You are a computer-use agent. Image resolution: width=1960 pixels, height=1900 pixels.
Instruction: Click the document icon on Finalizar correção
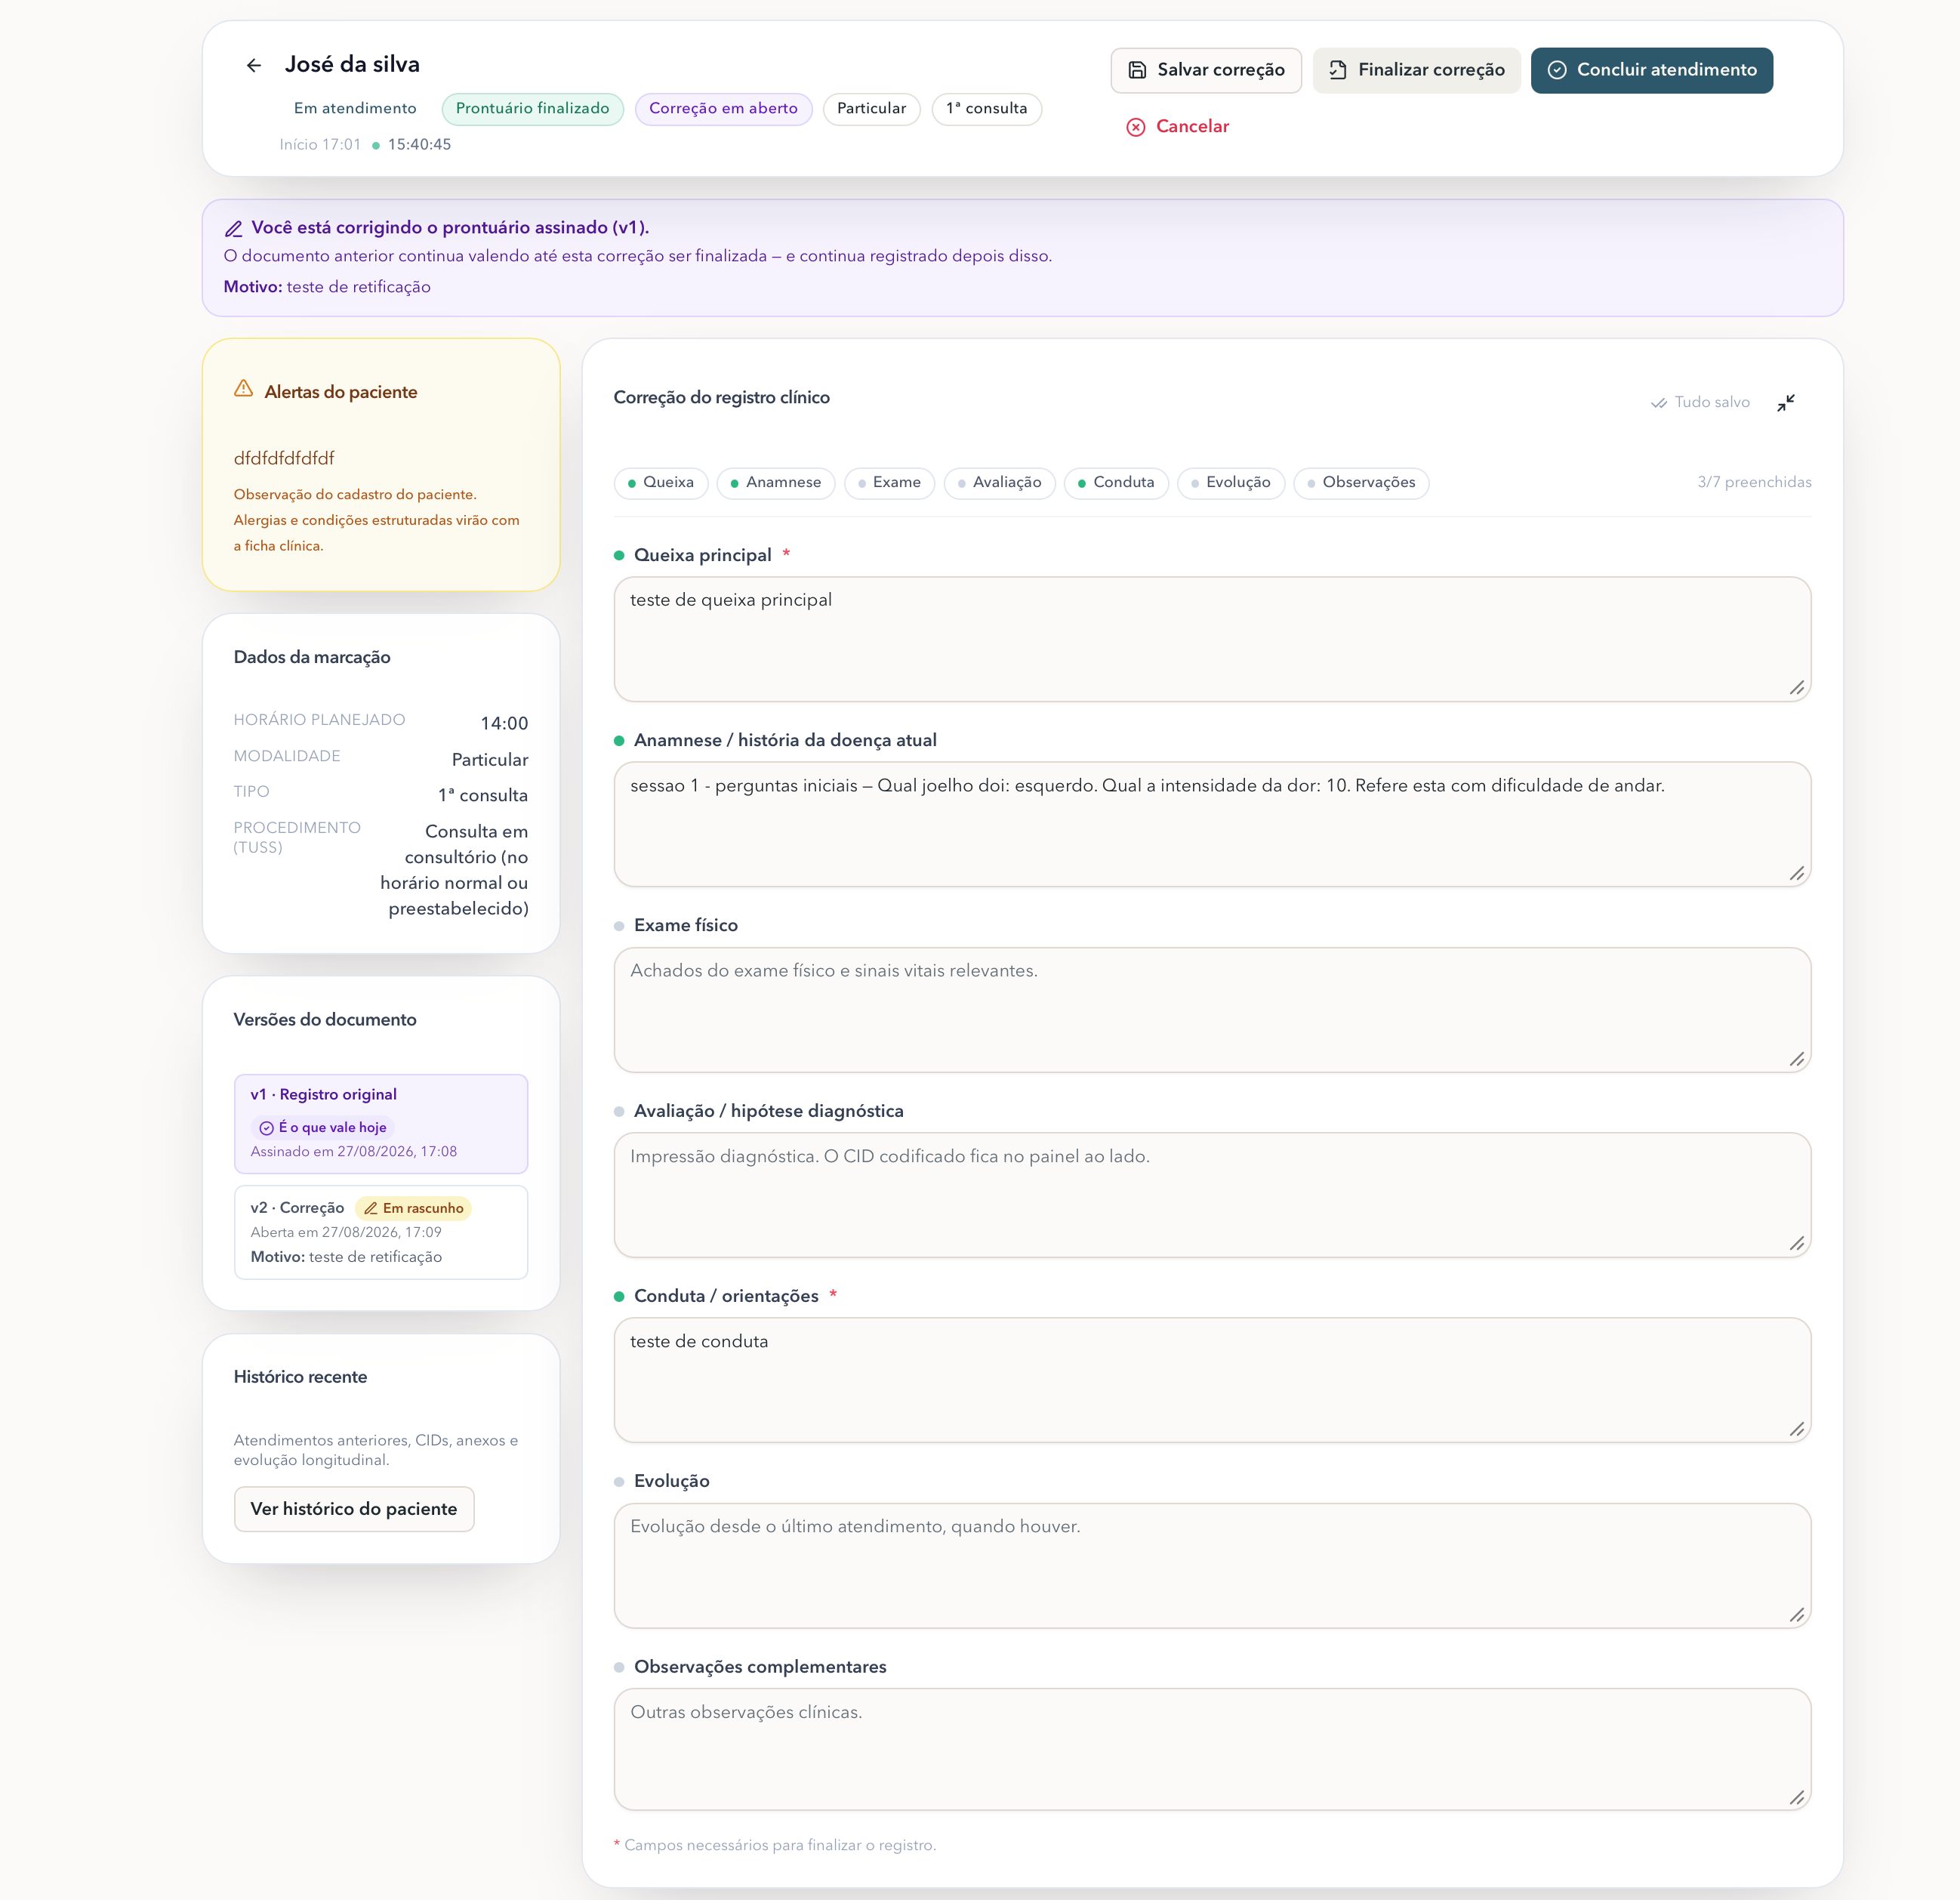point(1338,70)
